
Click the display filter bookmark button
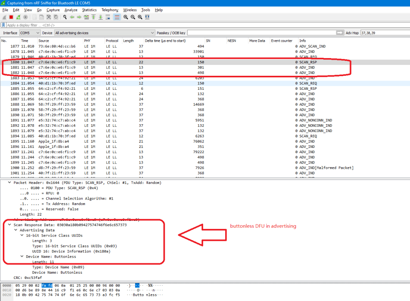click(x=4, y=25)
